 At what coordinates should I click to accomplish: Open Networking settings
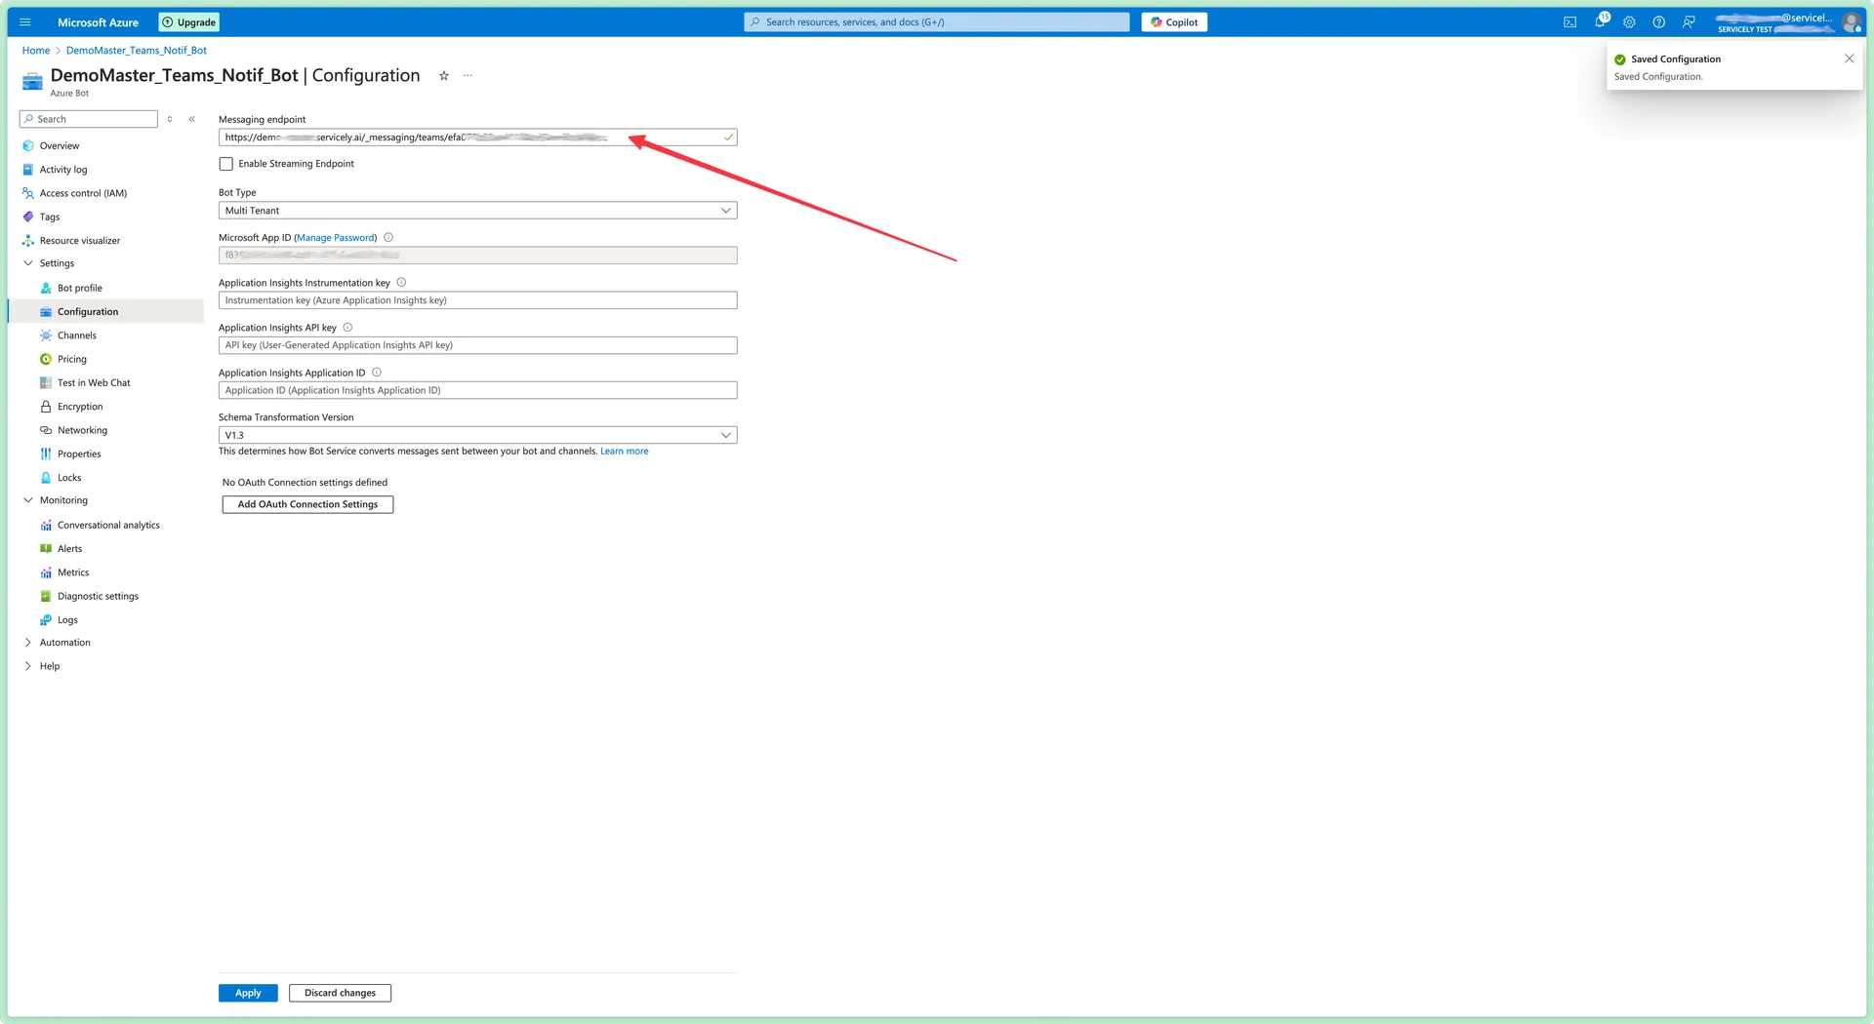point(83,430)
